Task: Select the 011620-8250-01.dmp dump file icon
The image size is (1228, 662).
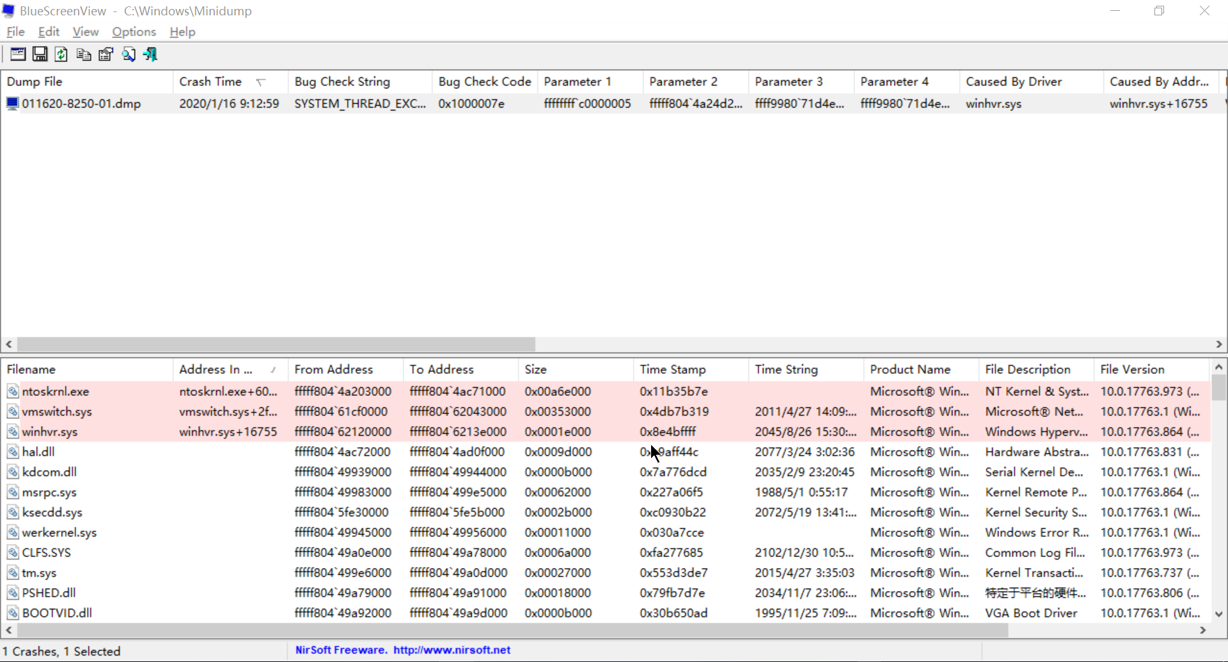Action: 12,104
